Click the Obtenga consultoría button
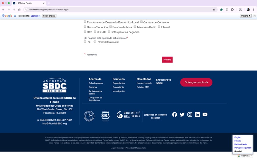Viewport: 257px width, 160px height. [196, 82]
